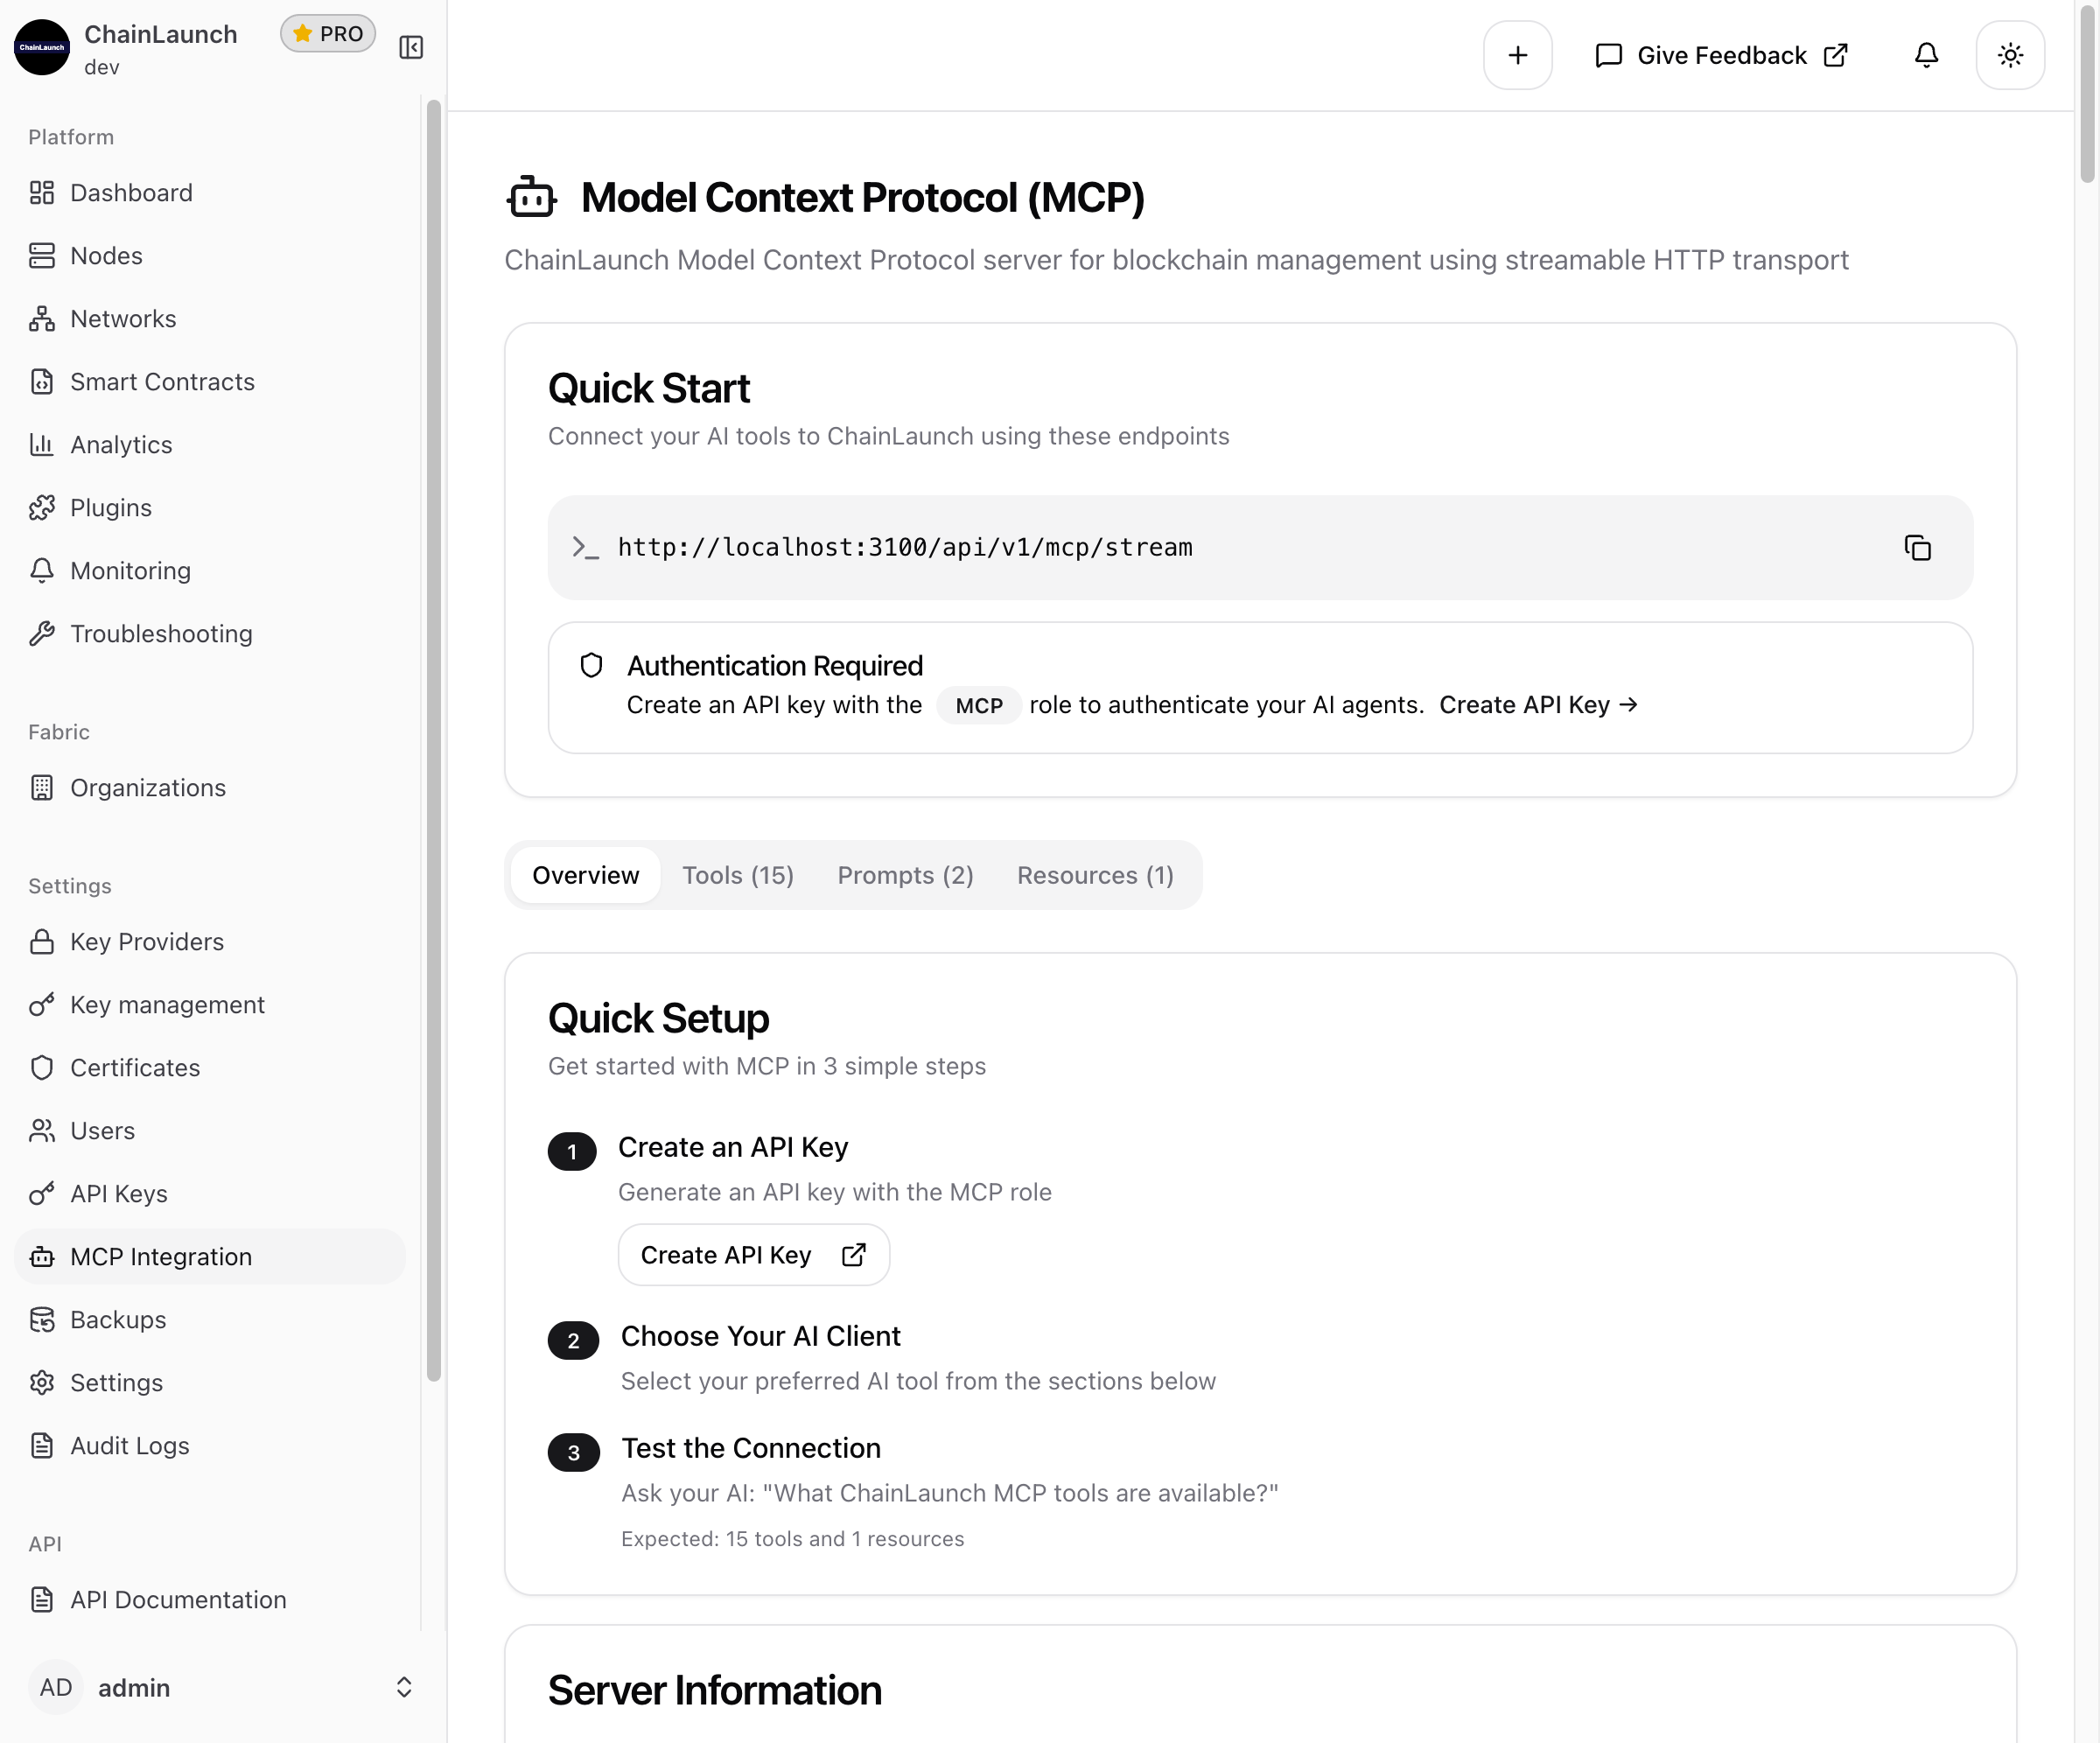Select the Troubleshooting wrench entry

click(160, 633)
